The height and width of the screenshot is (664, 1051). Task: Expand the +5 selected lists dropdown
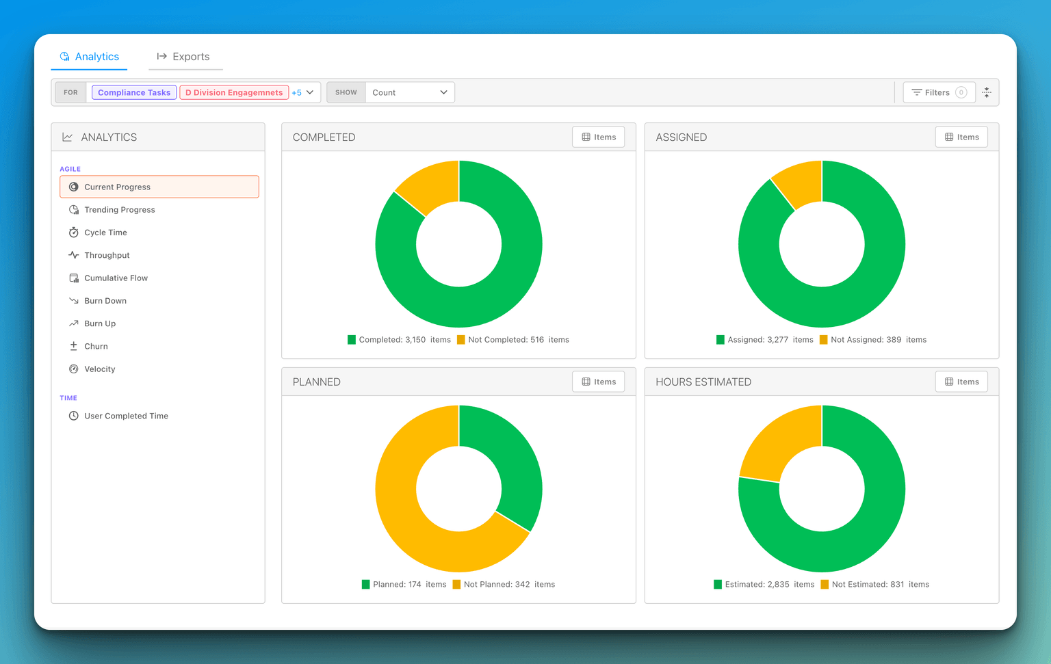point(303,92)
